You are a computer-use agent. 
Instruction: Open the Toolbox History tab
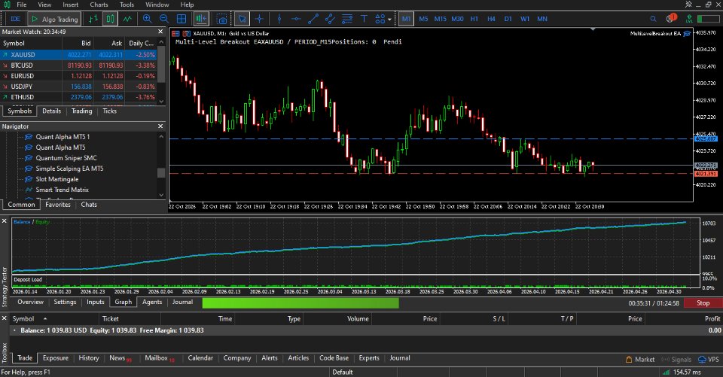(89, 358)
